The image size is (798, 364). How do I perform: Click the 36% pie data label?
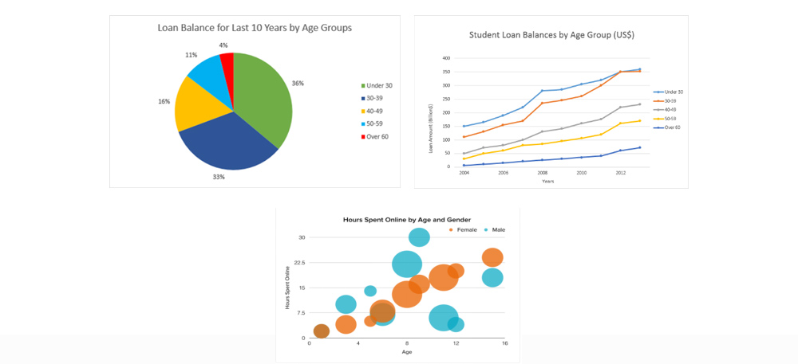coord(298,84)
